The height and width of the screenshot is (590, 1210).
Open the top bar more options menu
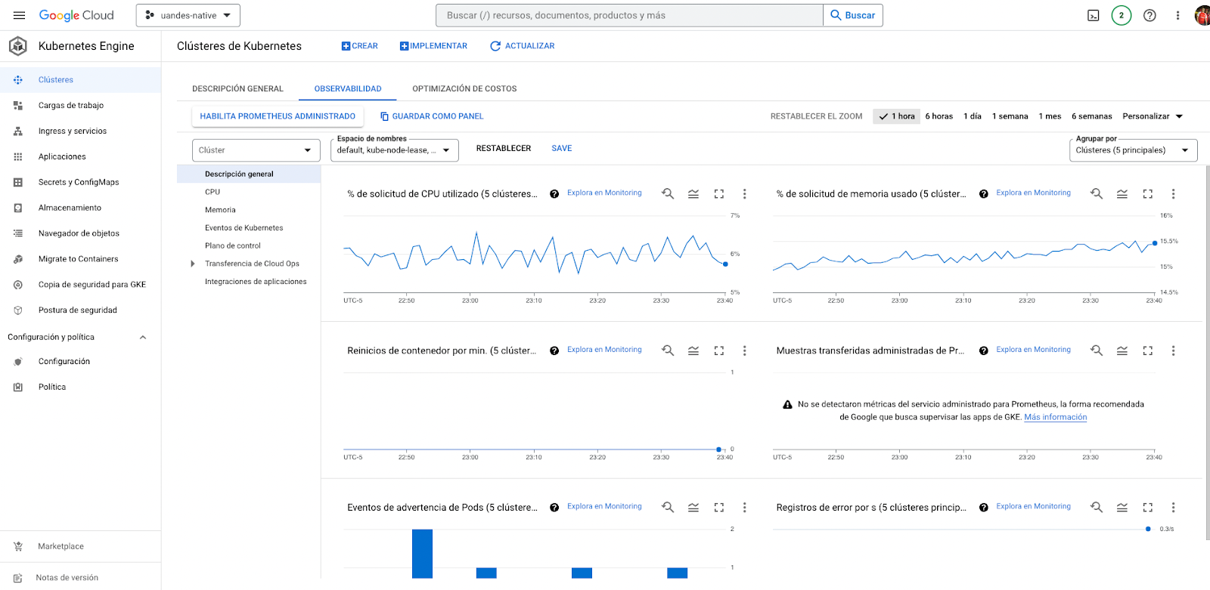point(1177,15)
